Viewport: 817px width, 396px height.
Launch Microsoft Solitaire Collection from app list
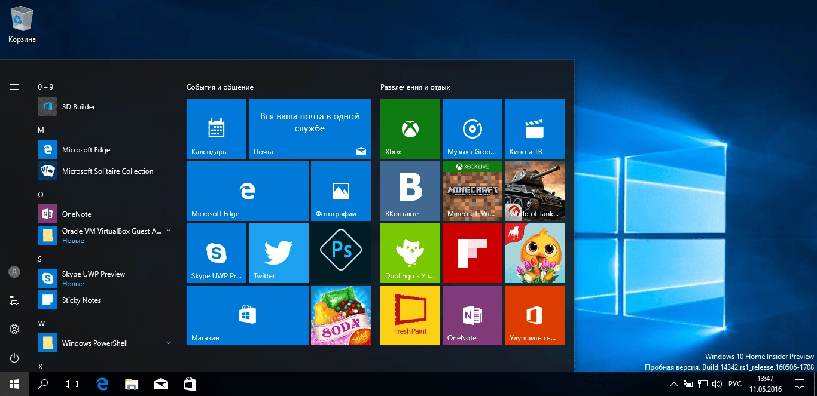tap(105, 171)
